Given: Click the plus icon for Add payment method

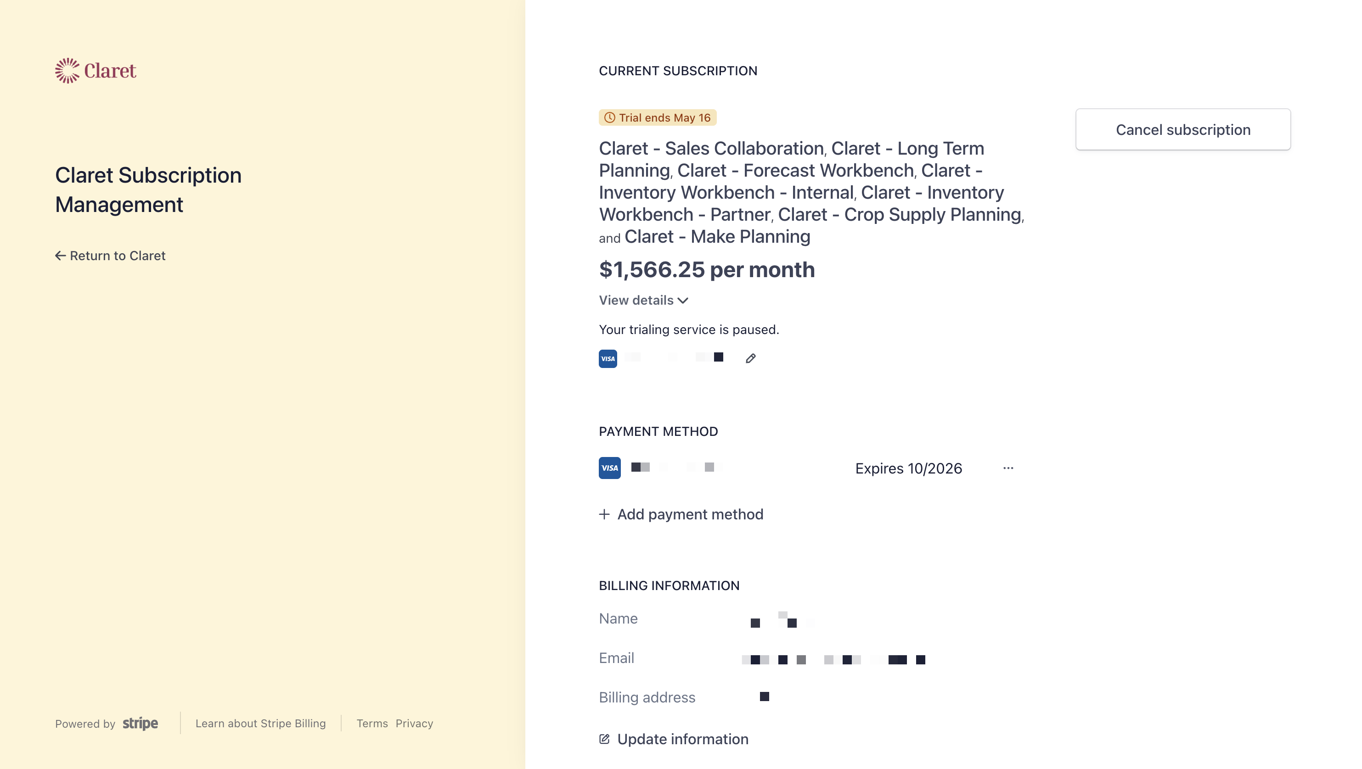Looking at the screenshot, I should 604,514.
